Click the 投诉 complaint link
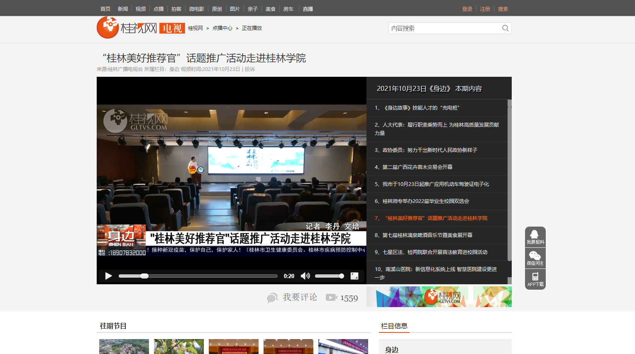635x354 pixels. (250, 69)
